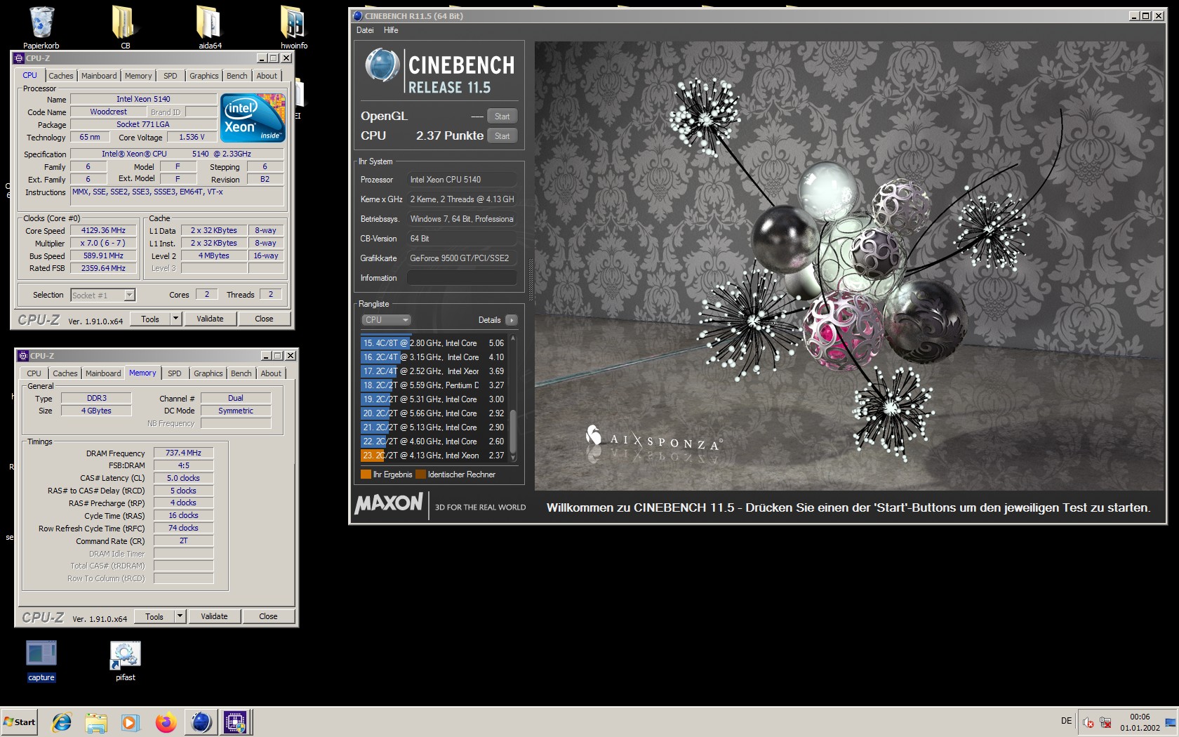This screenshot has width=1179, height=737.
Task: Click the Details arrow icon in Rangliste
Action: click(512, 320)
